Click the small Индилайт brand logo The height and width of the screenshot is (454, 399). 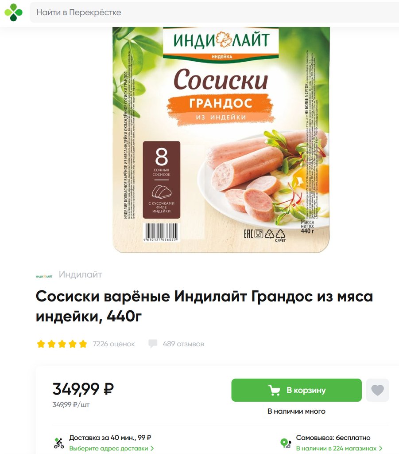coord(44,277)
